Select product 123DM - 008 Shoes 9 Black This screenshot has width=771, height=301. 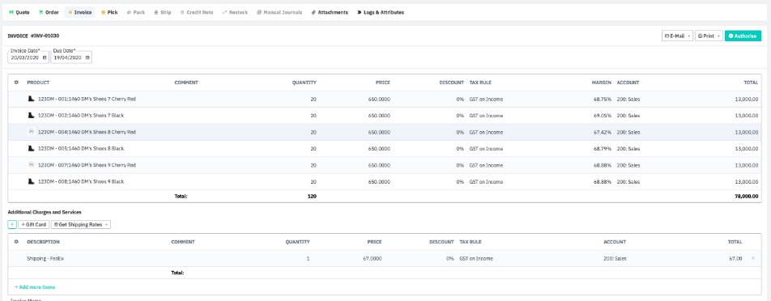point(81,182)
